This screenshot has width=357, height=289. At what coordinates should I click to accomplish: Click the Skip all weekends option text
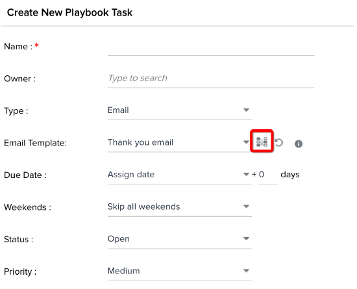[143, 207]
